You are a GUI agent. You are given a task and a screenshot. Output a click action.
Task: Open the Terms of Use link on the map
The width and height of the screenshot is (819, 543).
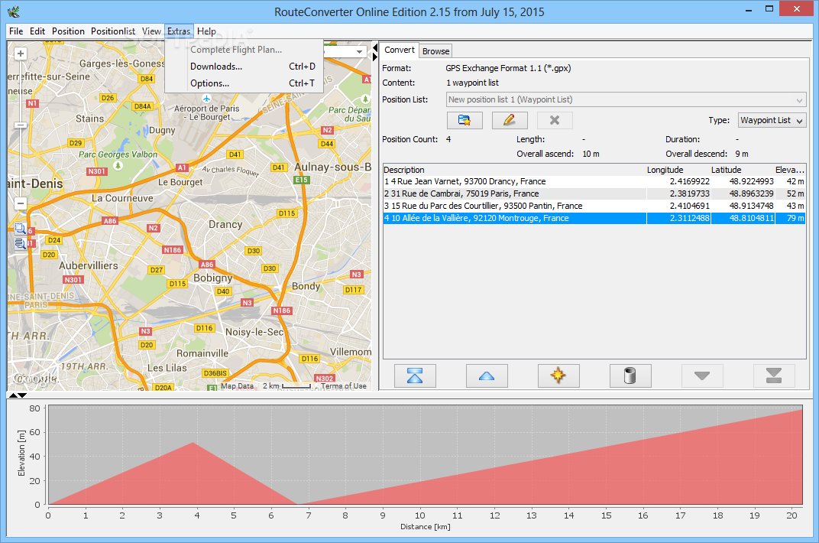(x=343, y=386)
